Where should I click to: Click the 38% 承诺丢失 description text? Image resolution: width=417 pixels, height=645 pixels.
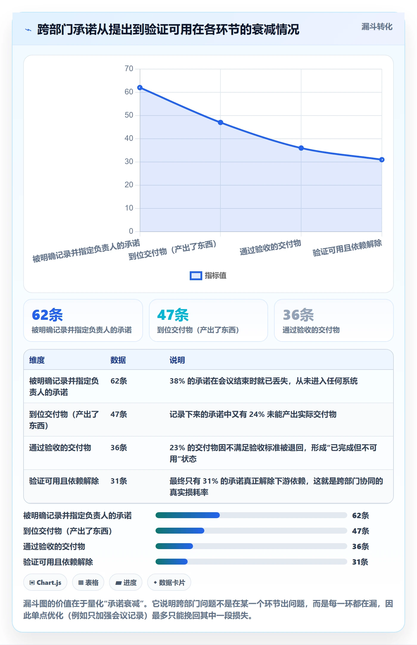(264, 381)
